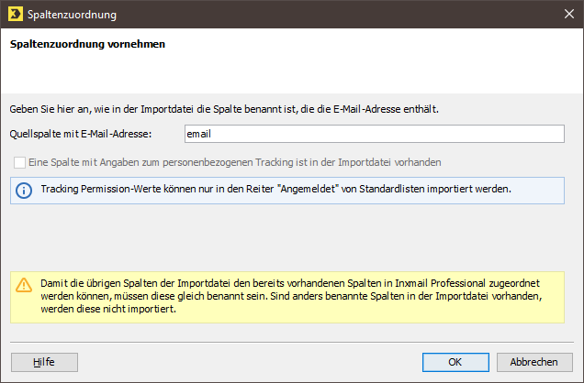Click the yellow Inxmail logo in title bar
584x383 pixels.
pyautogui.click(x=16, y=14)
